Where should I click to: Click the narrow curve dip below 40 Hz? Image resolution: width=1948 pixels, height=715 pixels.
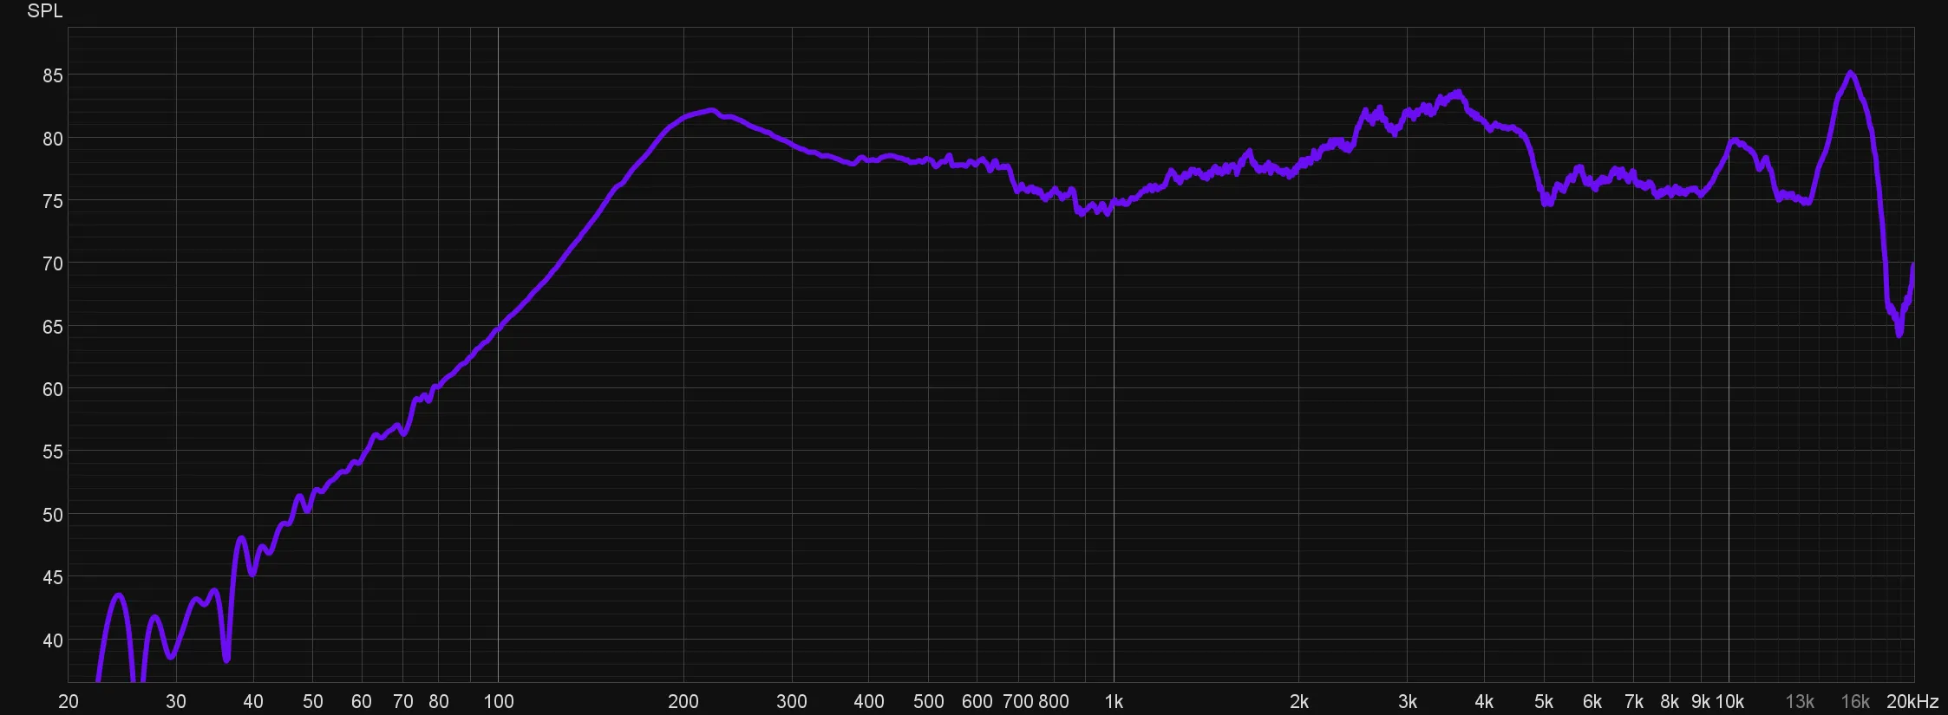tap(226, 660)
